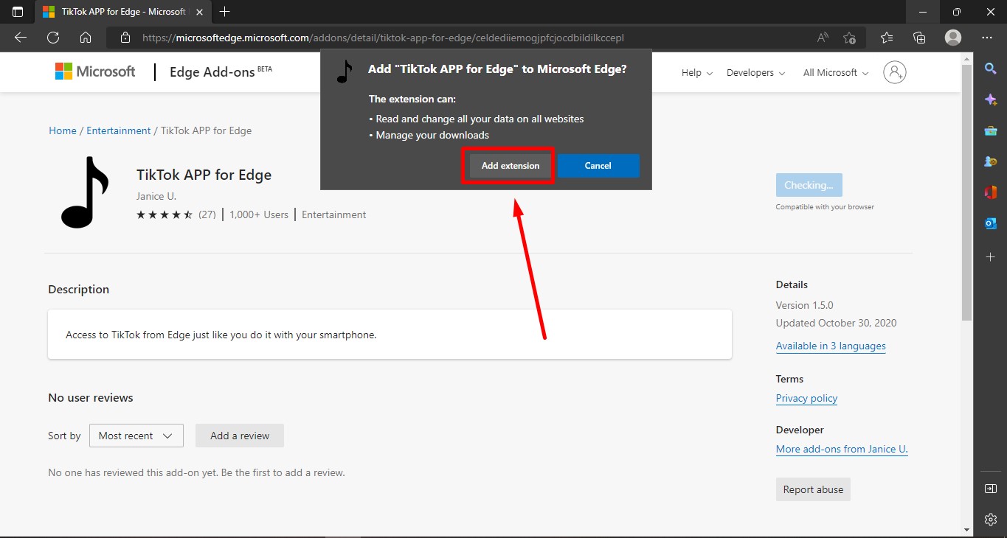1007x538 pixels.
Task: Click the browser Back arrow
Action: tap(21, 38)
